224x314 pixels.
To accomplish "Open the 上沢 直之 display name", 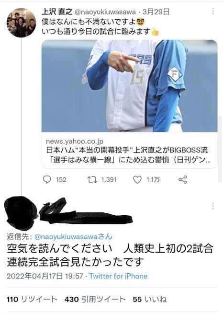I will [57, 12].
